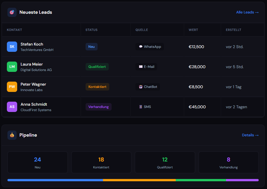The height and width of the screenshot is (189, 267).
Task: Click the ChatBot source badge
Action: pyautogui.click(x=148, y=87)
